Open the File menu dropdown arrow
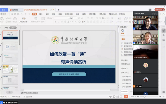Image resolution: width=166 pixels, height=104 pixels. [8, 14]
